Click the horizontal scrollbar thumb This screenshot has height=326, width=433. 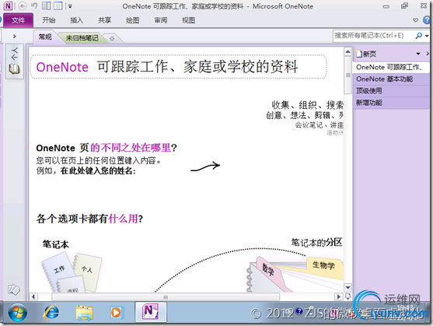click(x=166, y=297)
